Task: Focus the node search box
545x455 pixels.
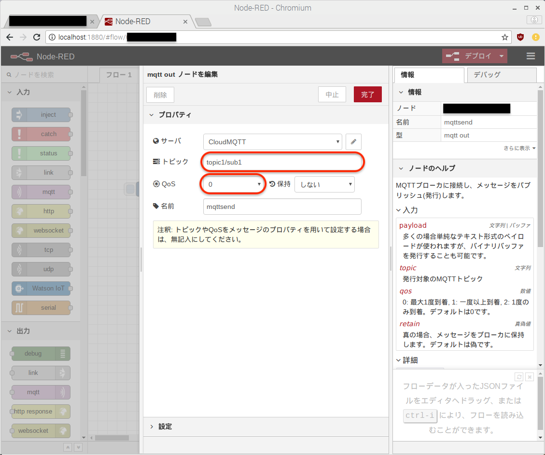Action: click(44, 75)
